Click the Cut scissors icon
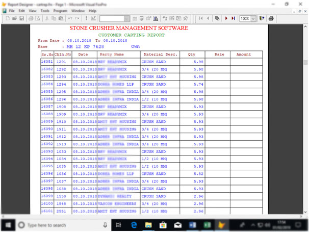This screenshot has width=309, height=232. coord(47,18)
